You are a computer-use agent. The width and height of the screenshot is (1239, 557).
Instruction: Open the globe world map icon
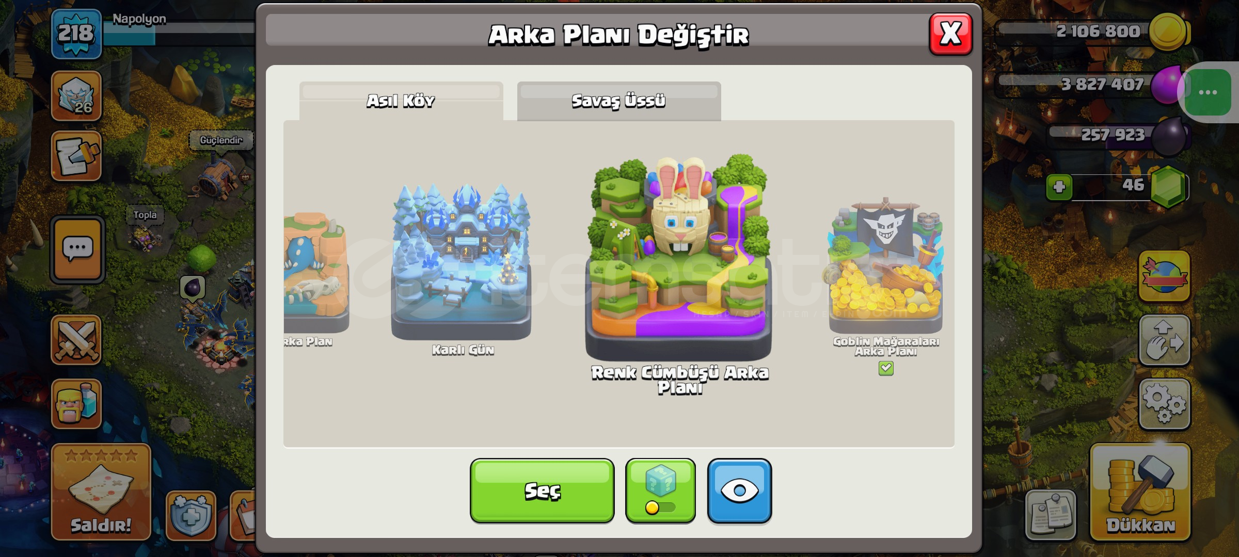click(1165, 276)
